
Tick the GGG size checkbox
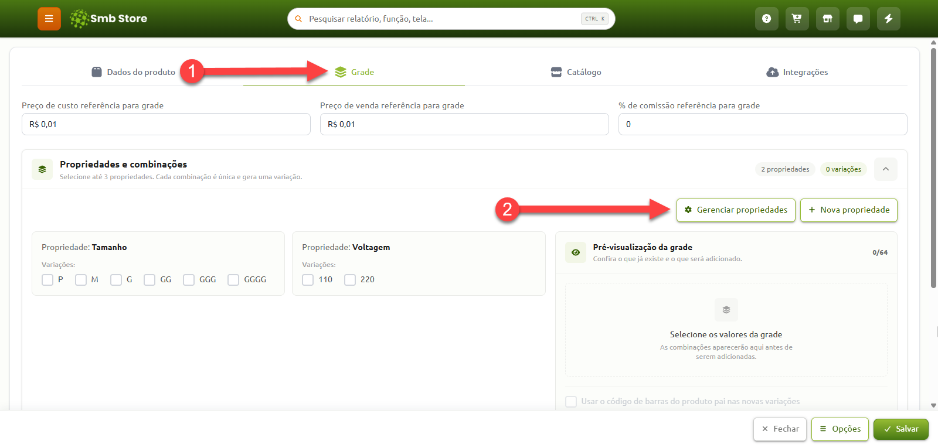tap(189, 280)
